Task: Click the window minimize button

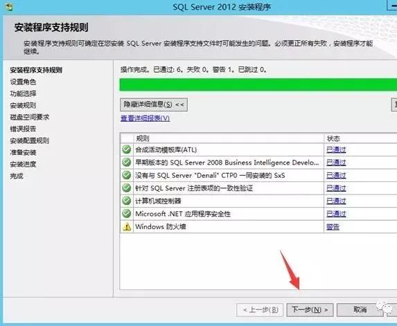Action: coord(392,5)
